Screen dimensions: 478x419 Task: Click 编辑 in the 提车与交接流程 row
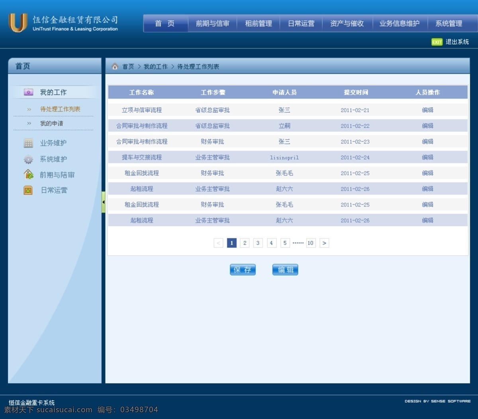pyautogui.click(x=427, y=157)
